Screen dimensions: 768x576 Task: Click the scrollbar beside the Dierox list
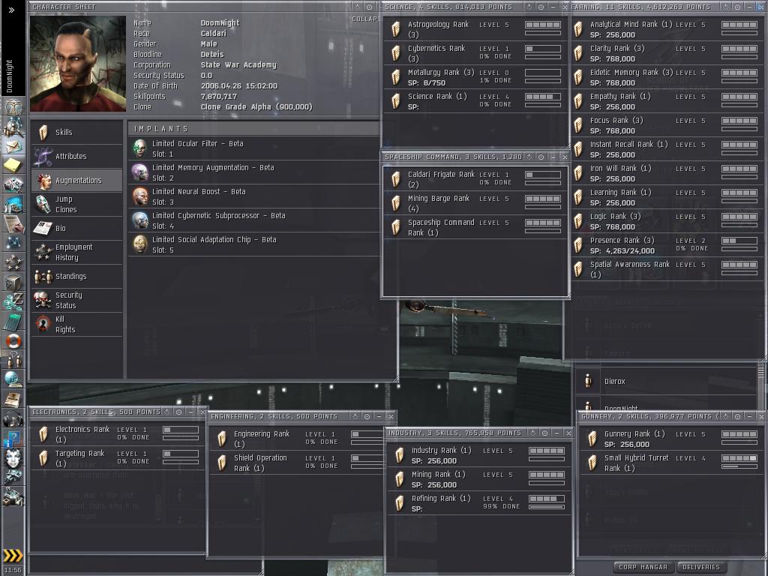[x=760, y=387]
